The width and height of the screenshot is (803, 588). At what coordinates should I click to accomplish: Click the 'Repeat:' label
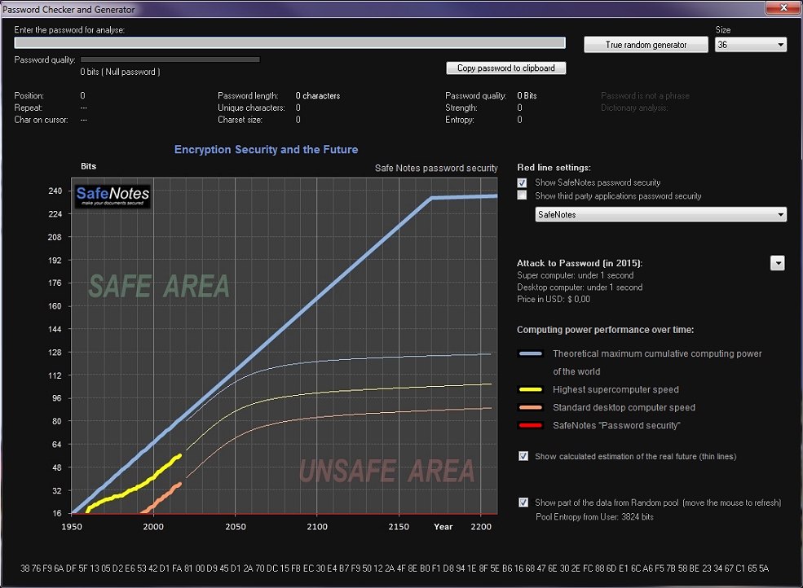coord(29,108)
